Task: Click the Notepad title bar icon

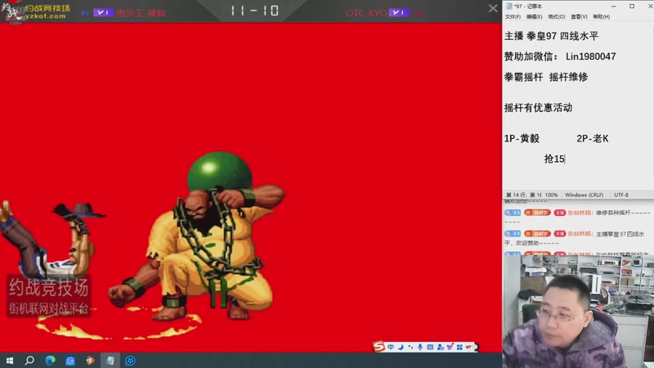Action: 508,7
